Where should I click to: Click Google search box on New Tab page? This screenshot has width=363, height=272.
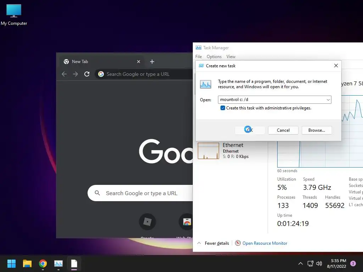[x=140, y=193]
